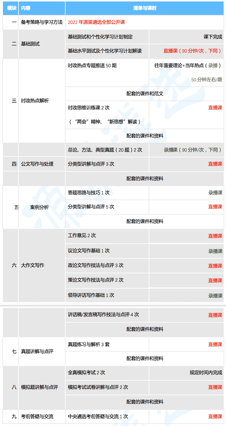
Task: Select 基础水平测试及个性化学习计划解读 text
Action: pyautogui.click(x=105, y=51)
